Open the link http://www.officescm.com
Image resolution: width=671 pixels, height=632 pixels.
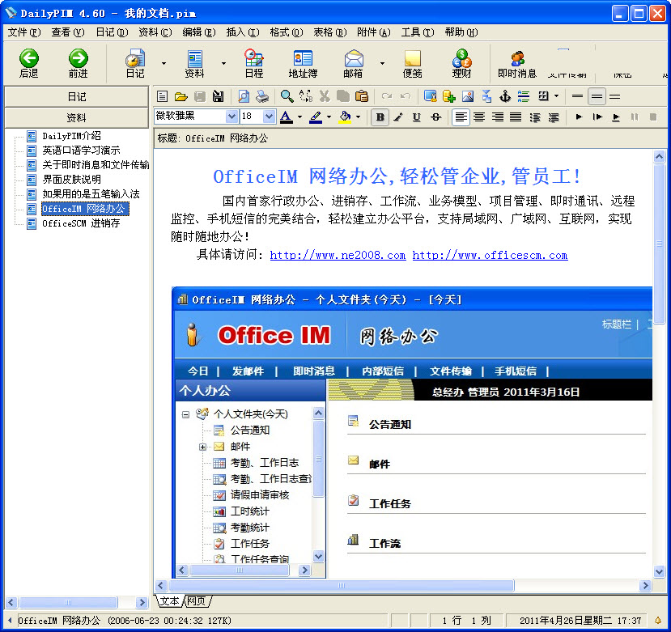(490, 256)
